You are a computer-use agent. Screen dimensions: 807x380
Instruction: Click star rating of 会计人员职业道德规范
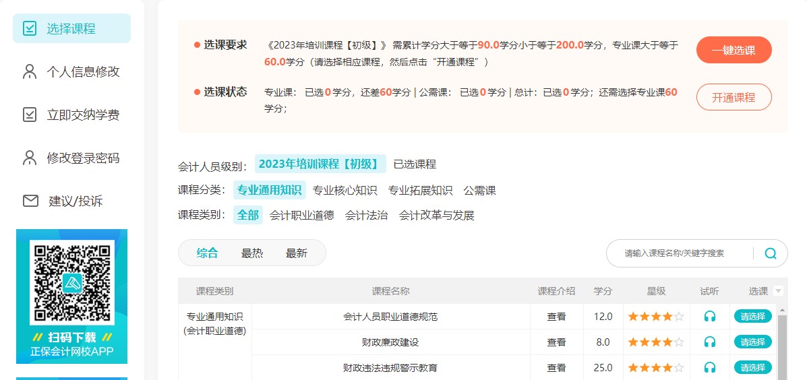(656, 317)
